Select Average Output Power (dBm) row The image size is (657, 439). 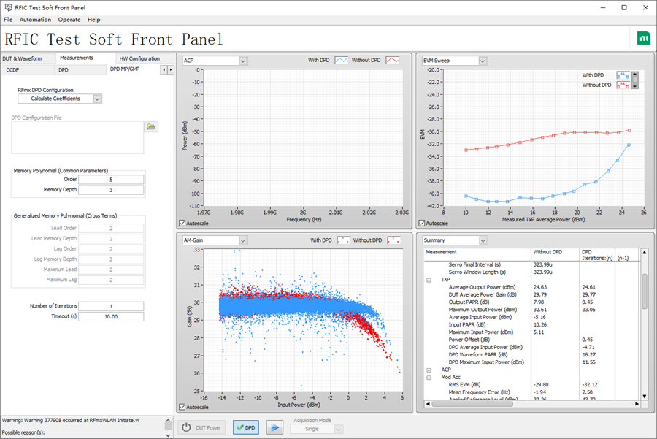click(531, 287)
